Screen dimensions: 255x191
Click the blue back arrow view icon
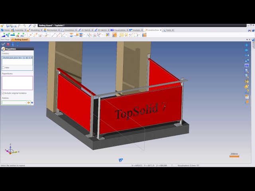tap(247, 50)
